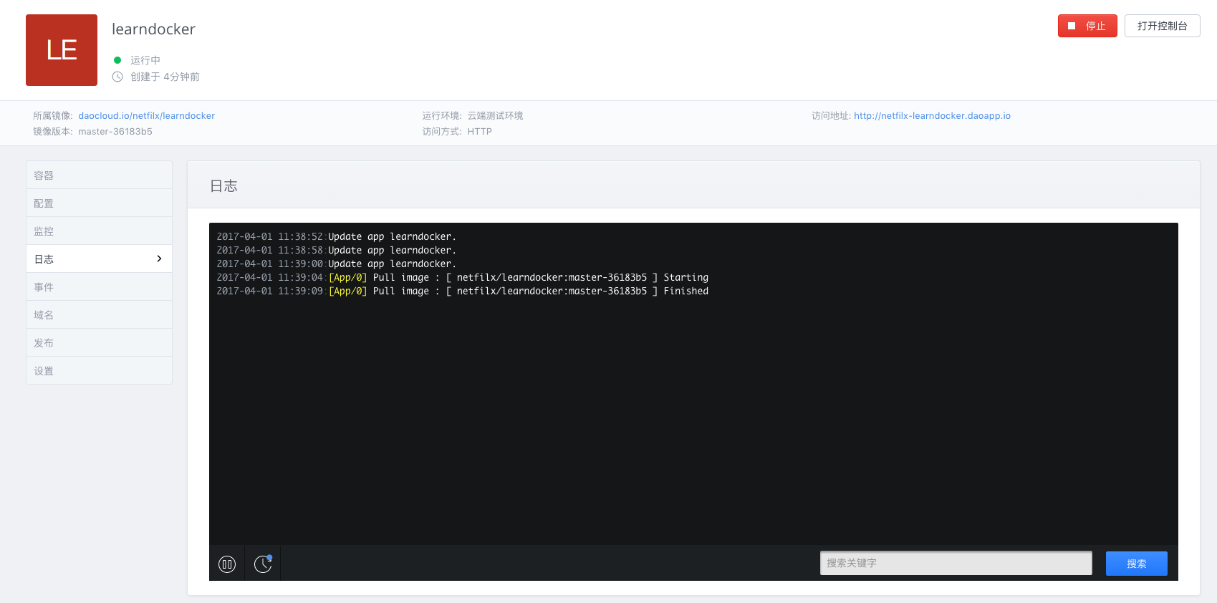Open the log history clock icon
The height and width of the screenshot is (603, 1217).
263,564
